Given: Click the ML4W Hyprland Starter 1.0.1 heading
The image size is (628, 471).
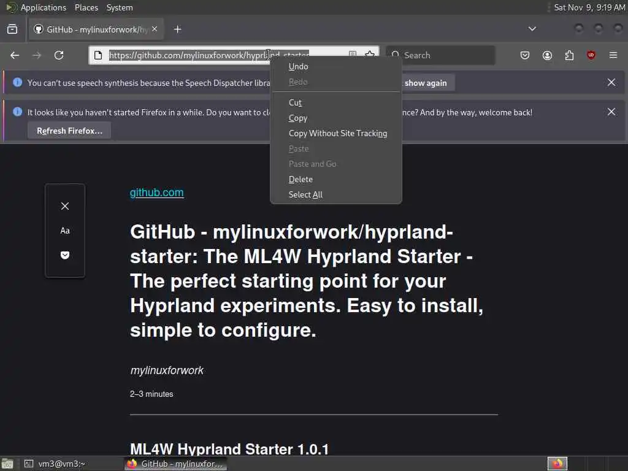Looking at the screenshot, I should coord(229,449).
